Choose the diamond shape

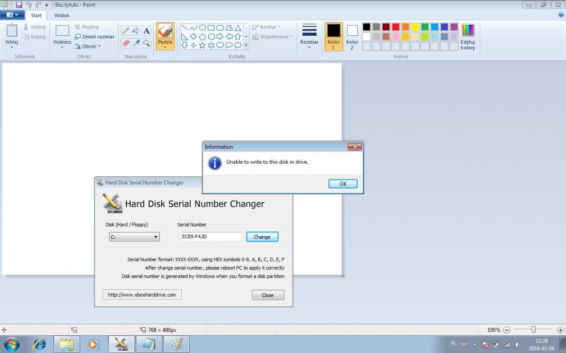[193, 36]
